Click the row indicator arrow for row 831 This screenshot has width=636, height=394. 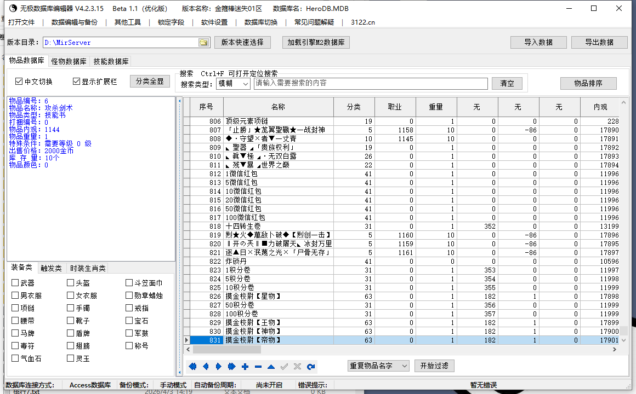(186, 340)
